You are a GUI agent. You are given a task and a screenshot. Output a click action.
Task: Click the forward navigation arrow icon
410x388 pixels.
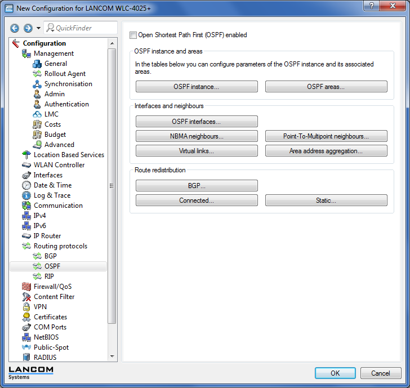[x=28, y=28]
